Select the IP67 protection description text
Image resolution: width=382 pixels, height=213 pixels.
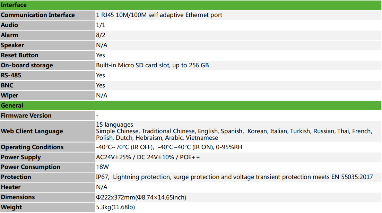coord(234,177)
